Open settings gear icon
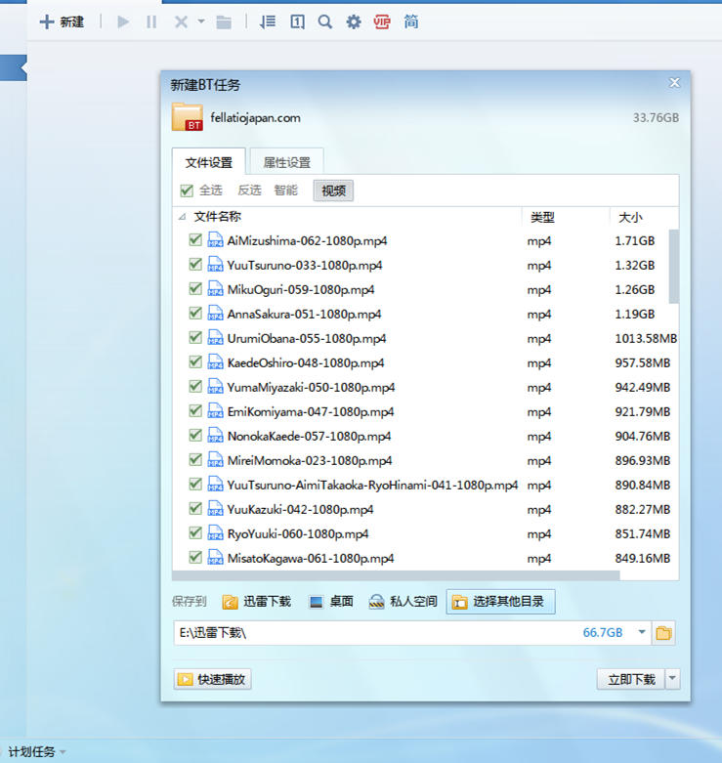 pos(354,21)
